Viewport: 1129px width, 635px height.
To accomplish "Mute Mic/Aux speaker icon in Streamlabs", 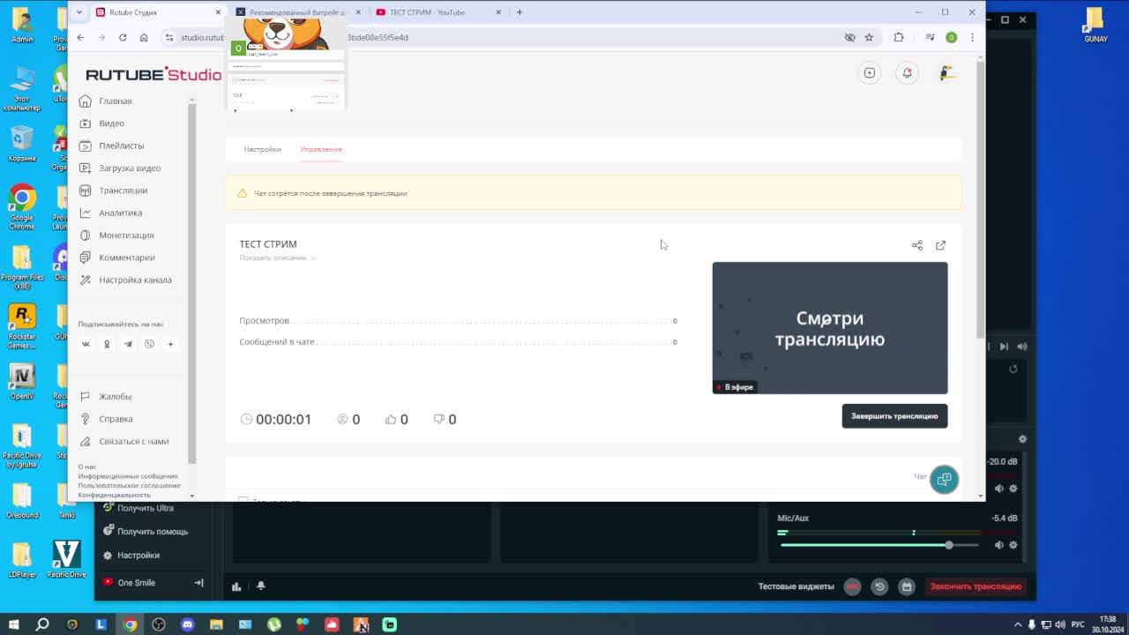I will point(999,545).
